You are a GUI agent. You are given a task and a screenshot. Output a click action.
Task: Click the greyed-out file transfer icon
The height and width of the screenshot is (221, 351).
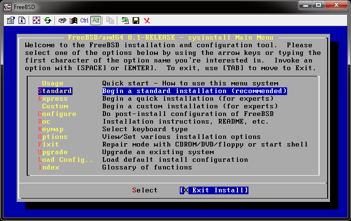coord(110,21)
